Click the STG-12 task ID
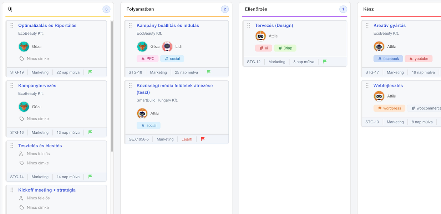The height and width of the screenshot is (214, 441). (x=254, y=62)
